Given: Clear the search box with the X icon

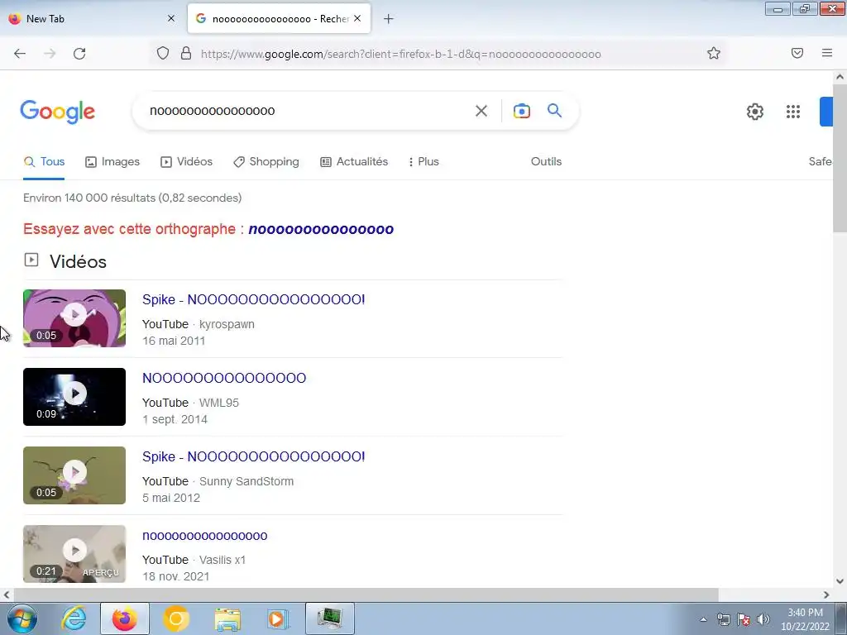Looking at the screenshot, I should coord(481,111).
